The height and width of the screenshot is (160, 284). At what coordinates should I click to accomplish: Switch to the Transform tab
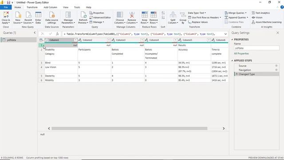tap(32, 7)
